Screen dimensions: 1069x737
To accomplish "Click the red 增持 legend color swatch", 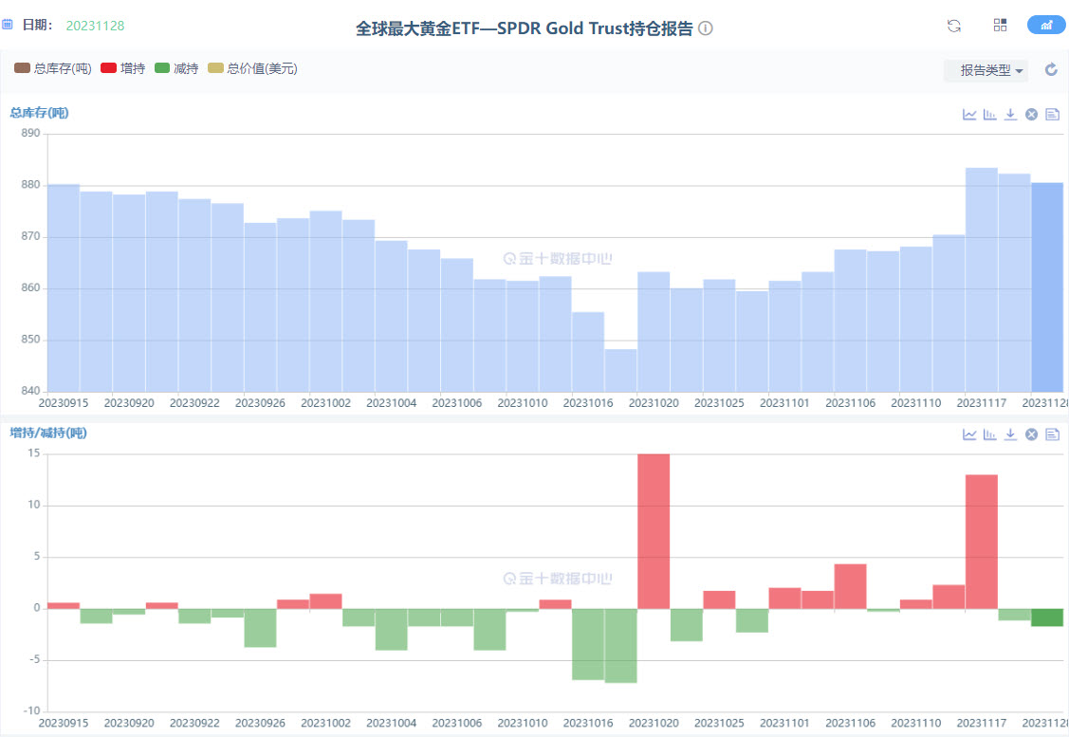I will coord(108,68).
